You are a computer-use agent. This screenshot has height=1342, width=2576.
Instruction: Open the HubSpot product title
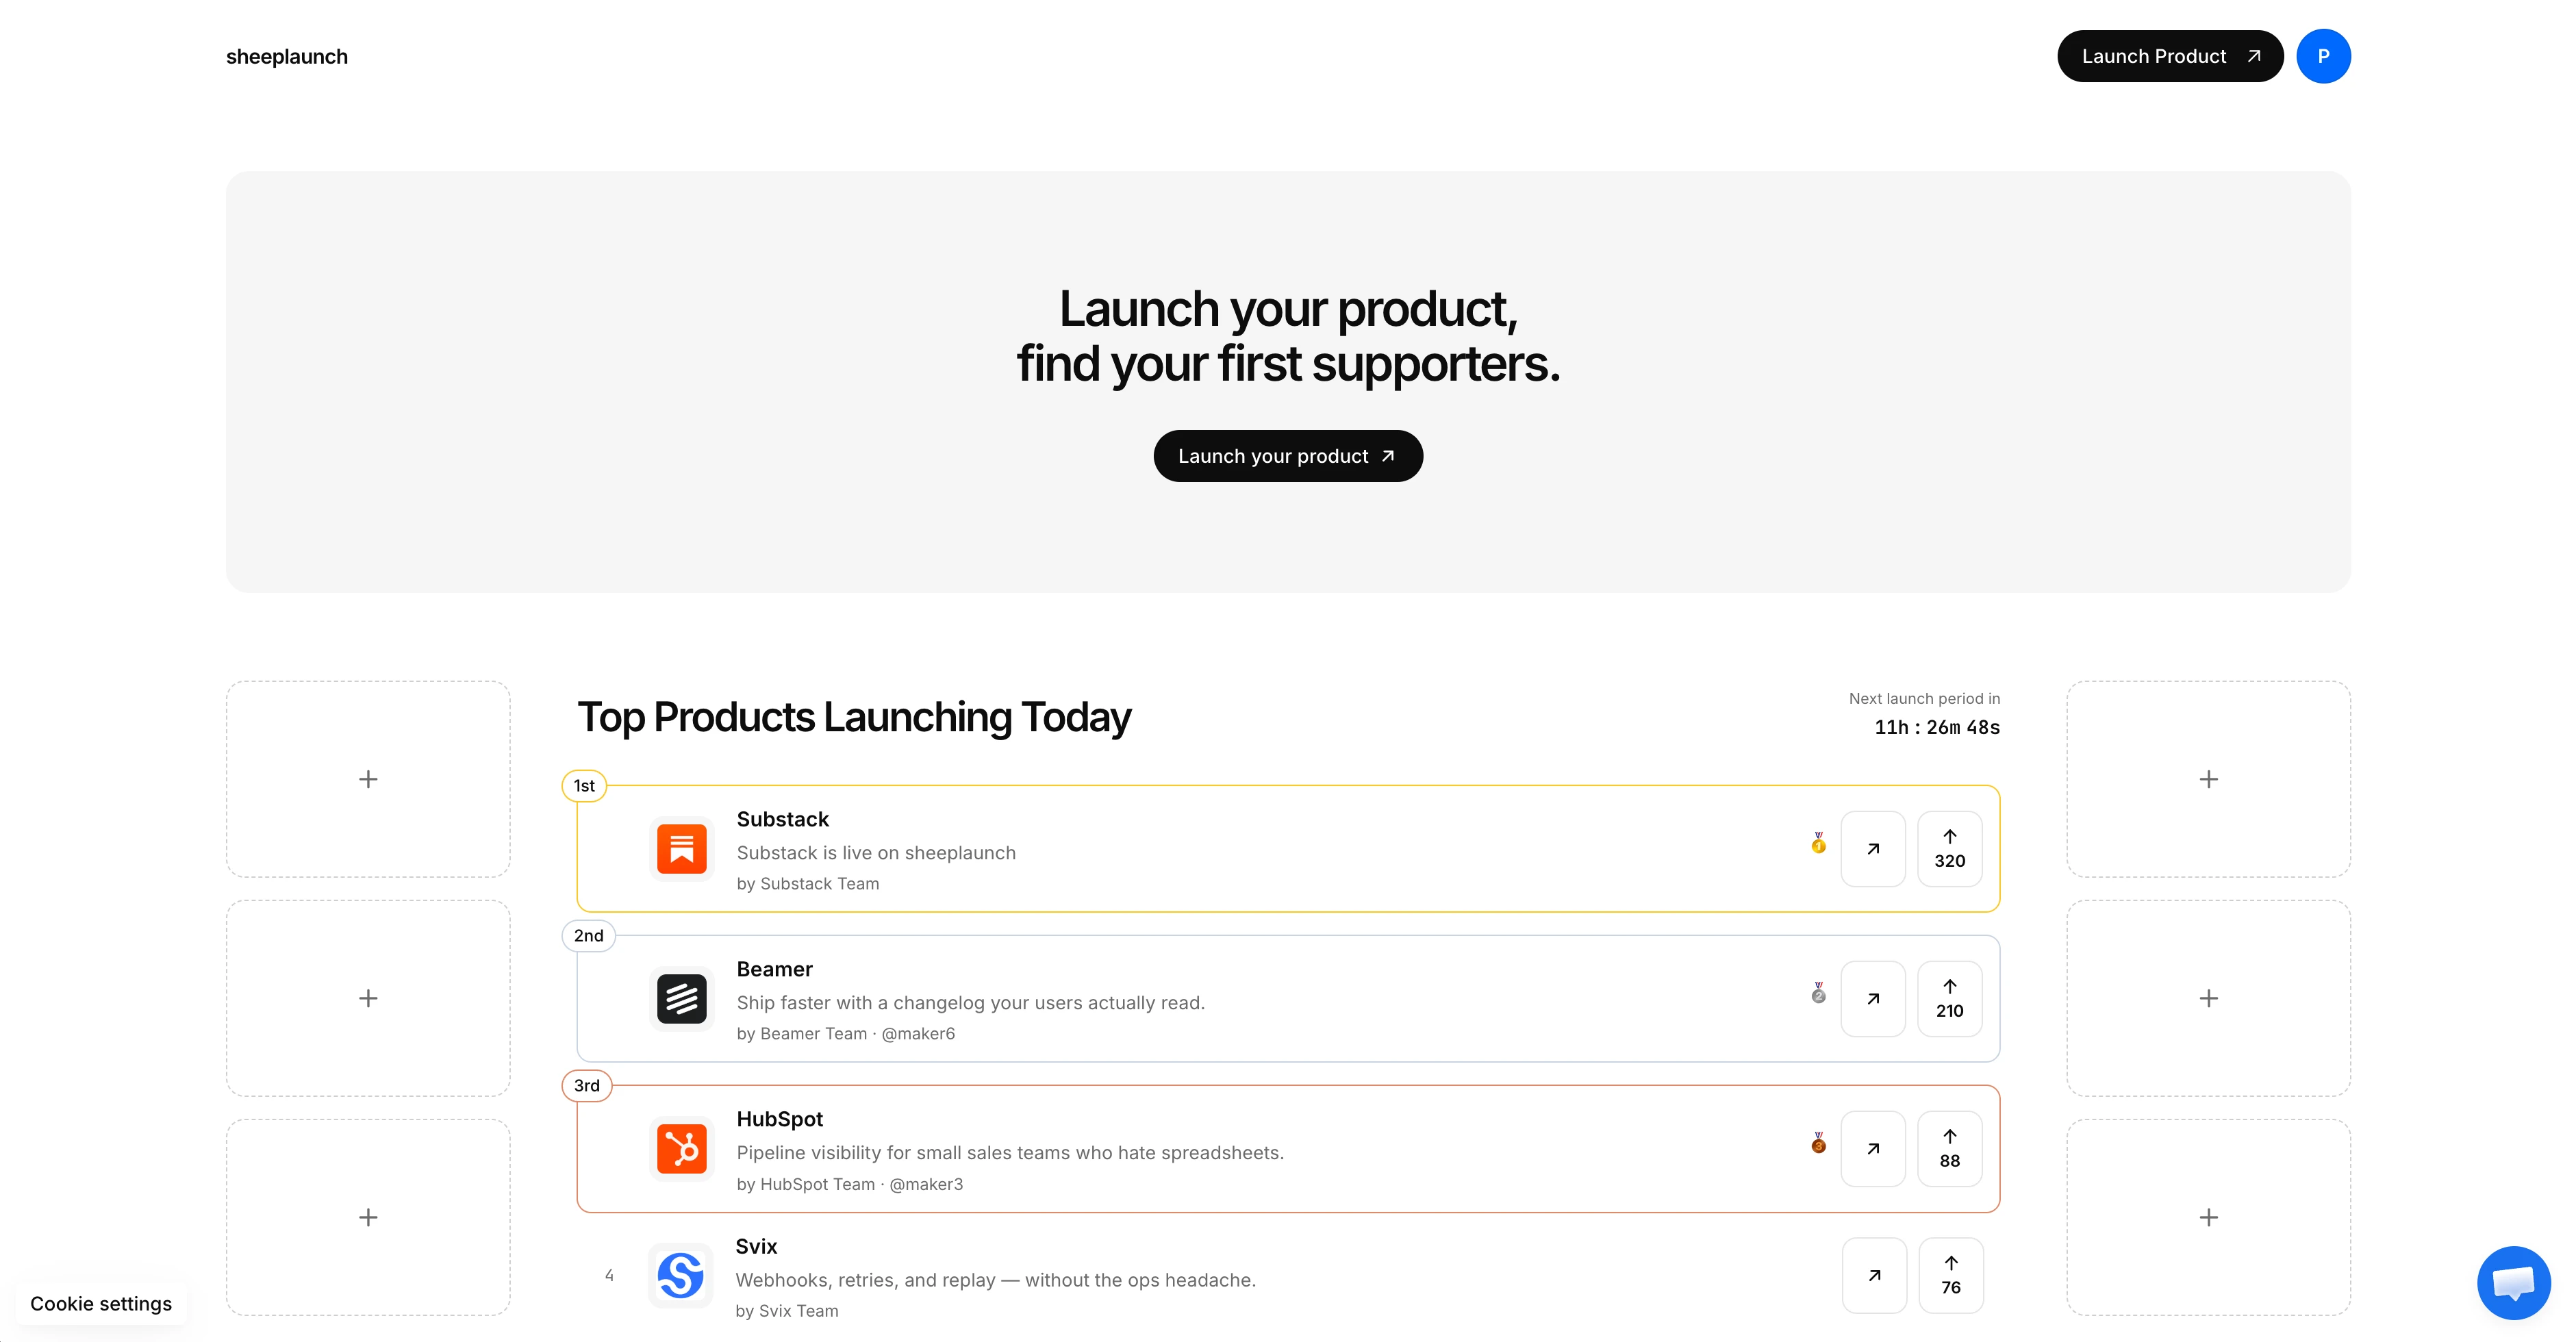[x=779, y=1120]
